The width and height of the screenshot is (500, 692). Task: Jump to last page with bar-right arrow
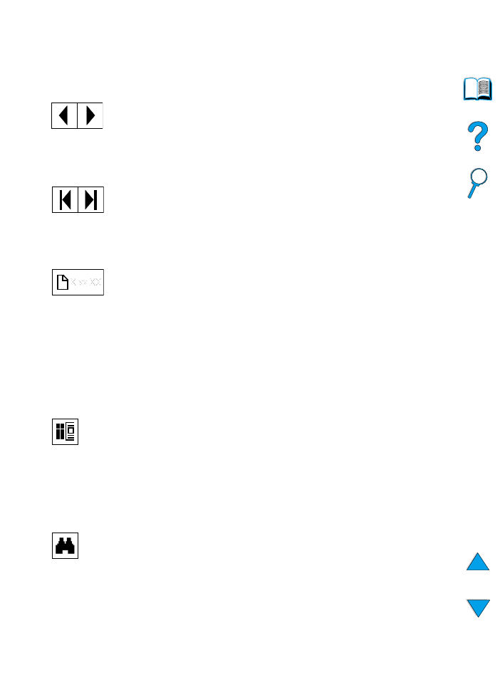(91, 199)
